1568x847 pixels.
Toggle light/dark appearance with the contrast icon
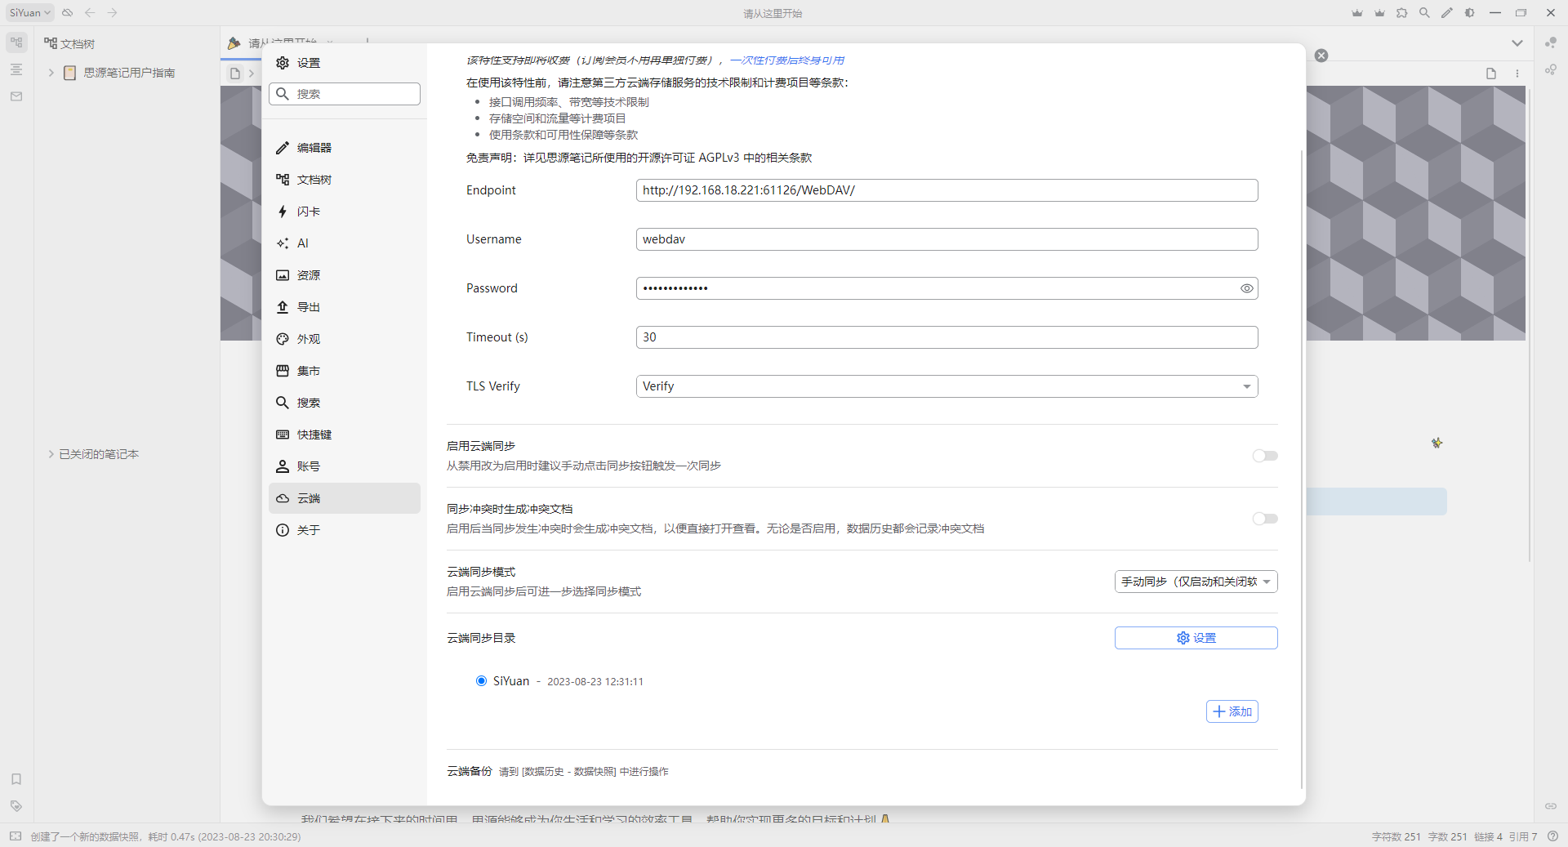[1469, 12]
